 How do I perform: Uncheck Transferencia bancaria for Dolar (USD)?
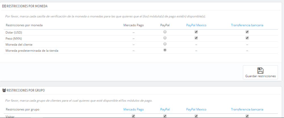click(x=247, y=32)
